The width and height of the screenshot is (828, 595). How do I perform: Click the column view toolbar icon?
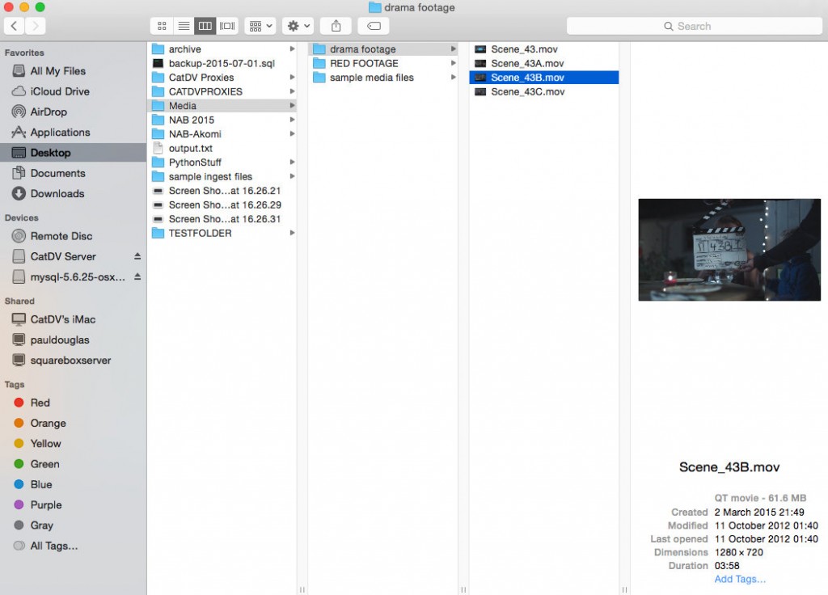pyautogui.click(x=205, y=25)
